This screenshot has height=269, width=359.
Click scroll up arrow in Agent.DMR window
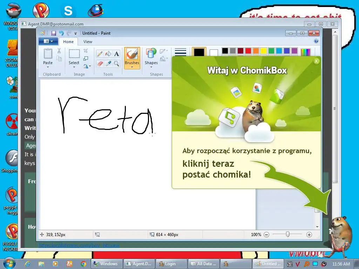(335, 32)
